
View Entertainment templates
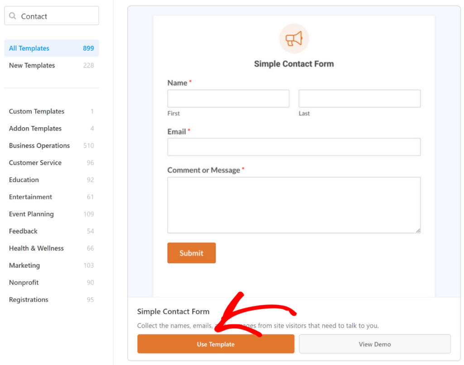pos(30,197)
